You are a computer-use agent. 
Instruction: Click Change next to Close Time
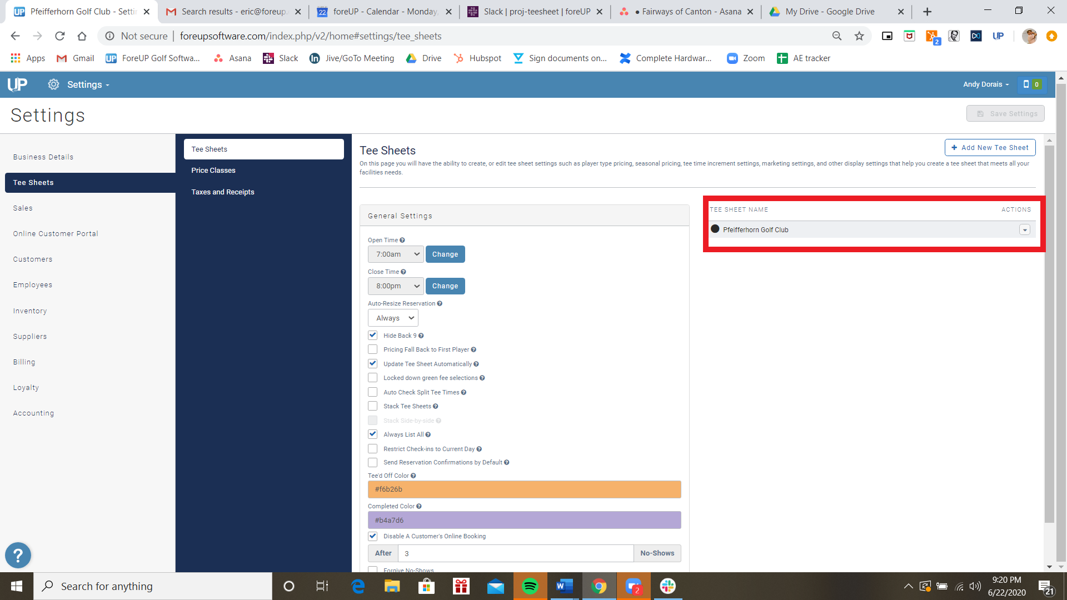pos(445,286)
